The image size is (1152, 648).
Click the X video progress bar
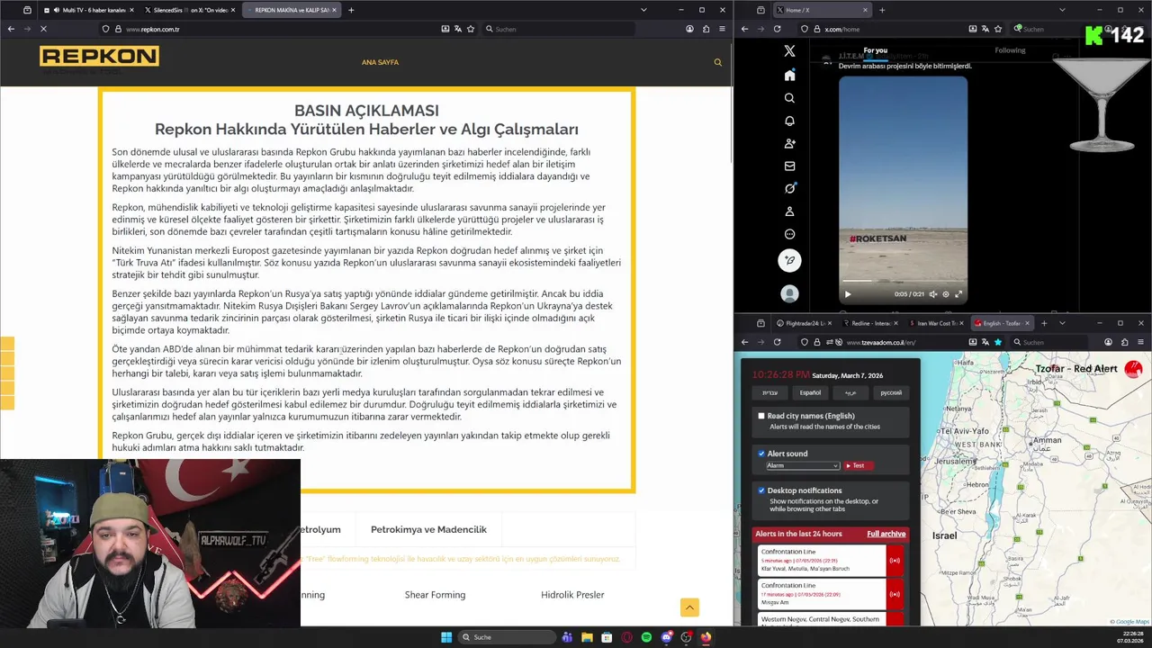pos(903,282)
